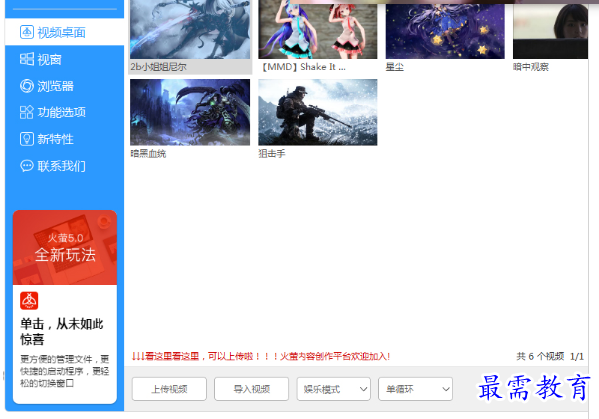Click the 联系我们 chat bubble icon
Screen dimensions: 599x419
pos(26,166)
